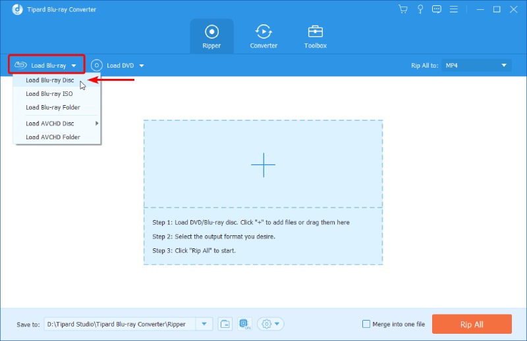
Task: Open the Rip All to MP4 dropdown
Action: click(x=476, y=66)
